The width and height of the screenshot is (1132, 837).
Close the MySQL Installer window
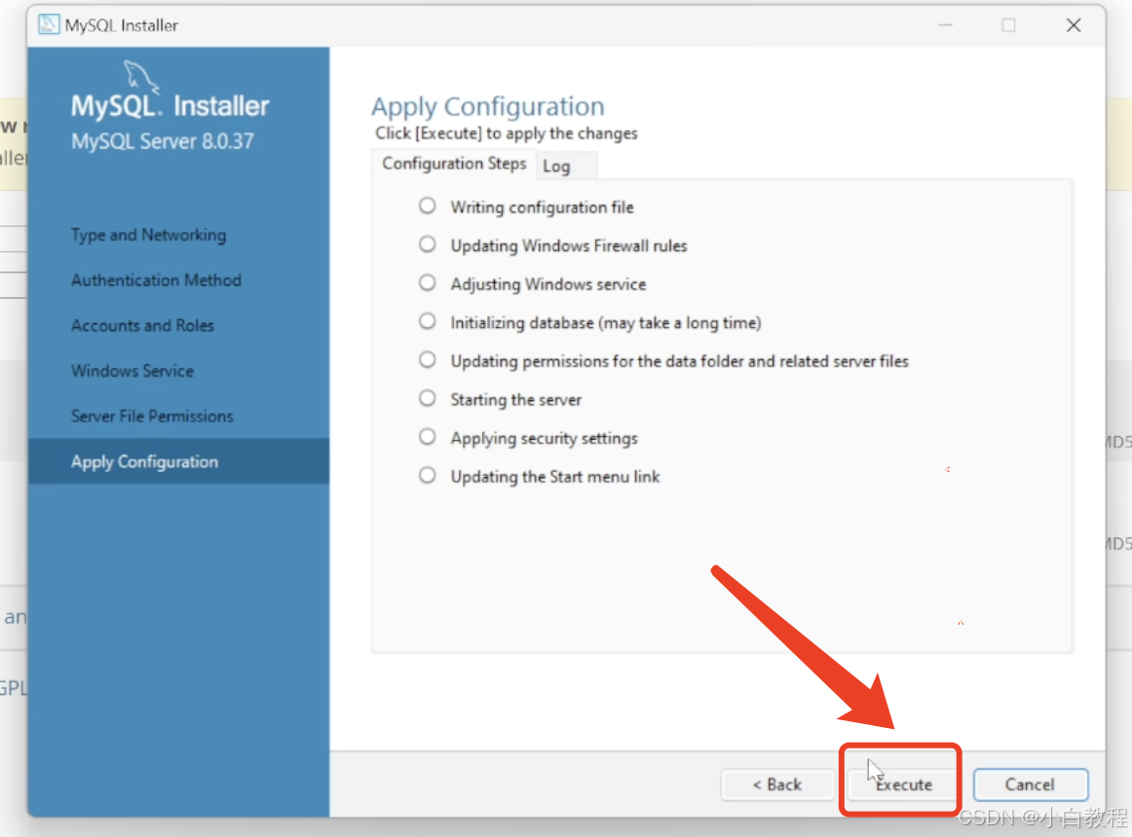coord(1074,25)
